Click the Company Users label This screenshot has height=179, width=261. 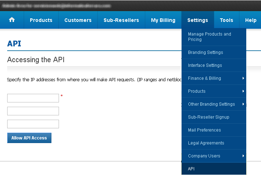[204, 156]
